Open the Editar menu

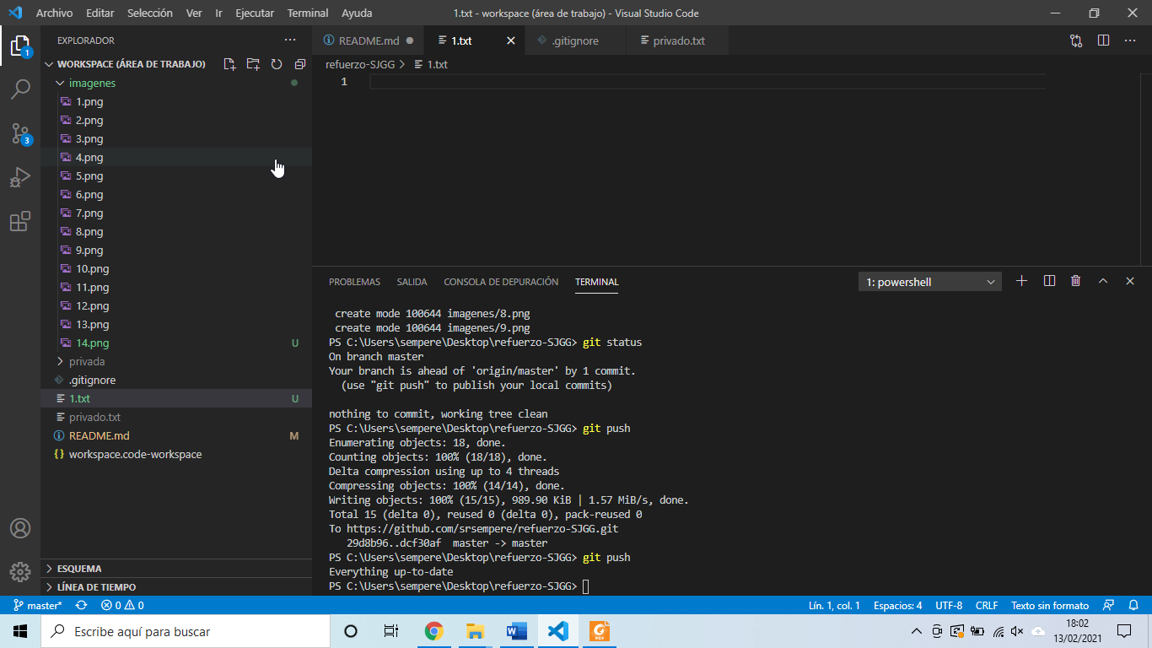click(100, 13)
